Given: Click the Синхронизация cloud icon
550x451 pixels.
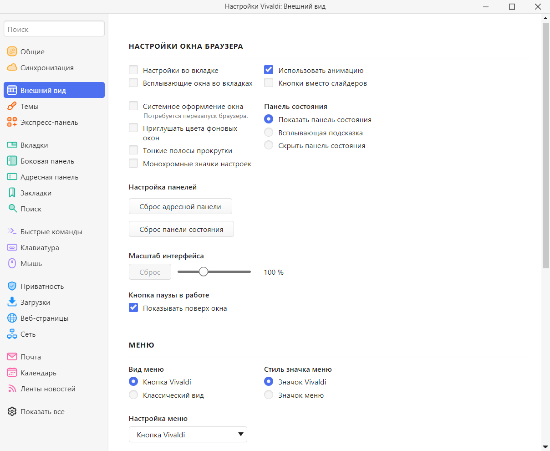Looking at the screenshot, I should tap(12, 67).
